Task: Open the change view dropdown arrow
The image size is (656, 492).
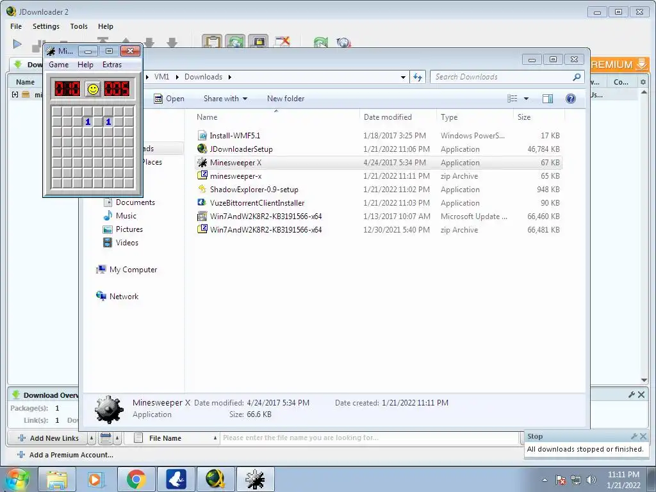Action: (x=527, y=99)
